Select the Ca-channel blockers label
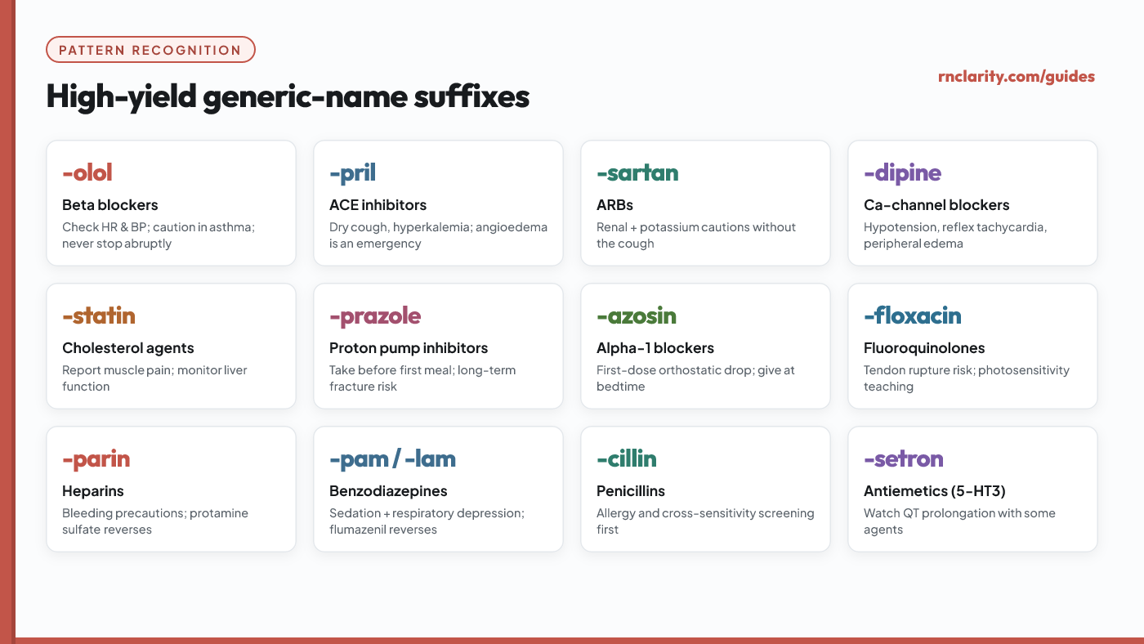 click(936, 205)
